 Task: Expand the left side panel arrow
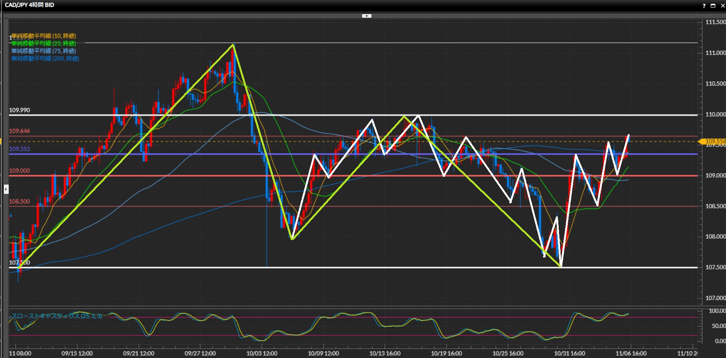tap(6, 189)
